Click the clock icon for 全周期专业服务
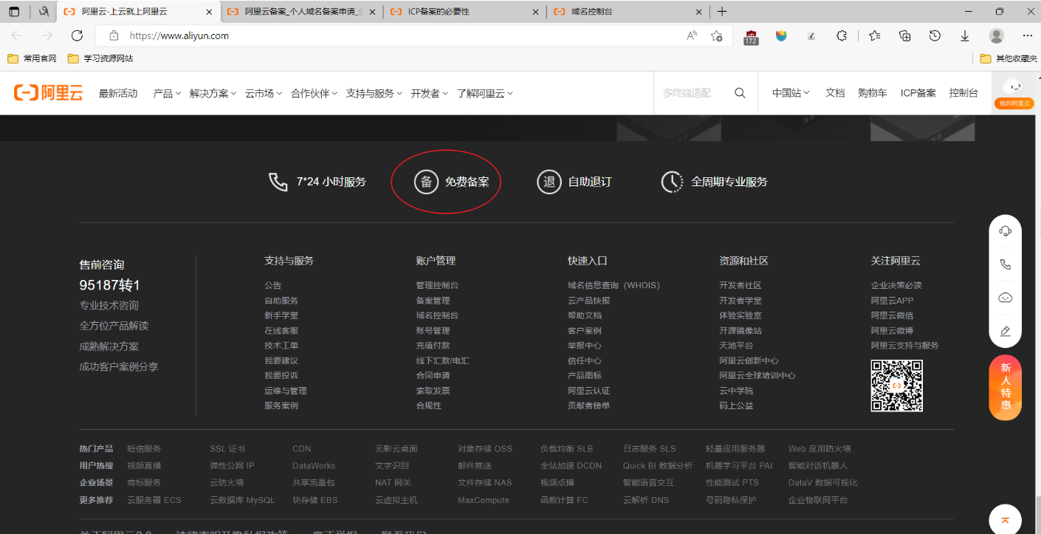This screenshot has width=1041, height=534. (672, 182)
